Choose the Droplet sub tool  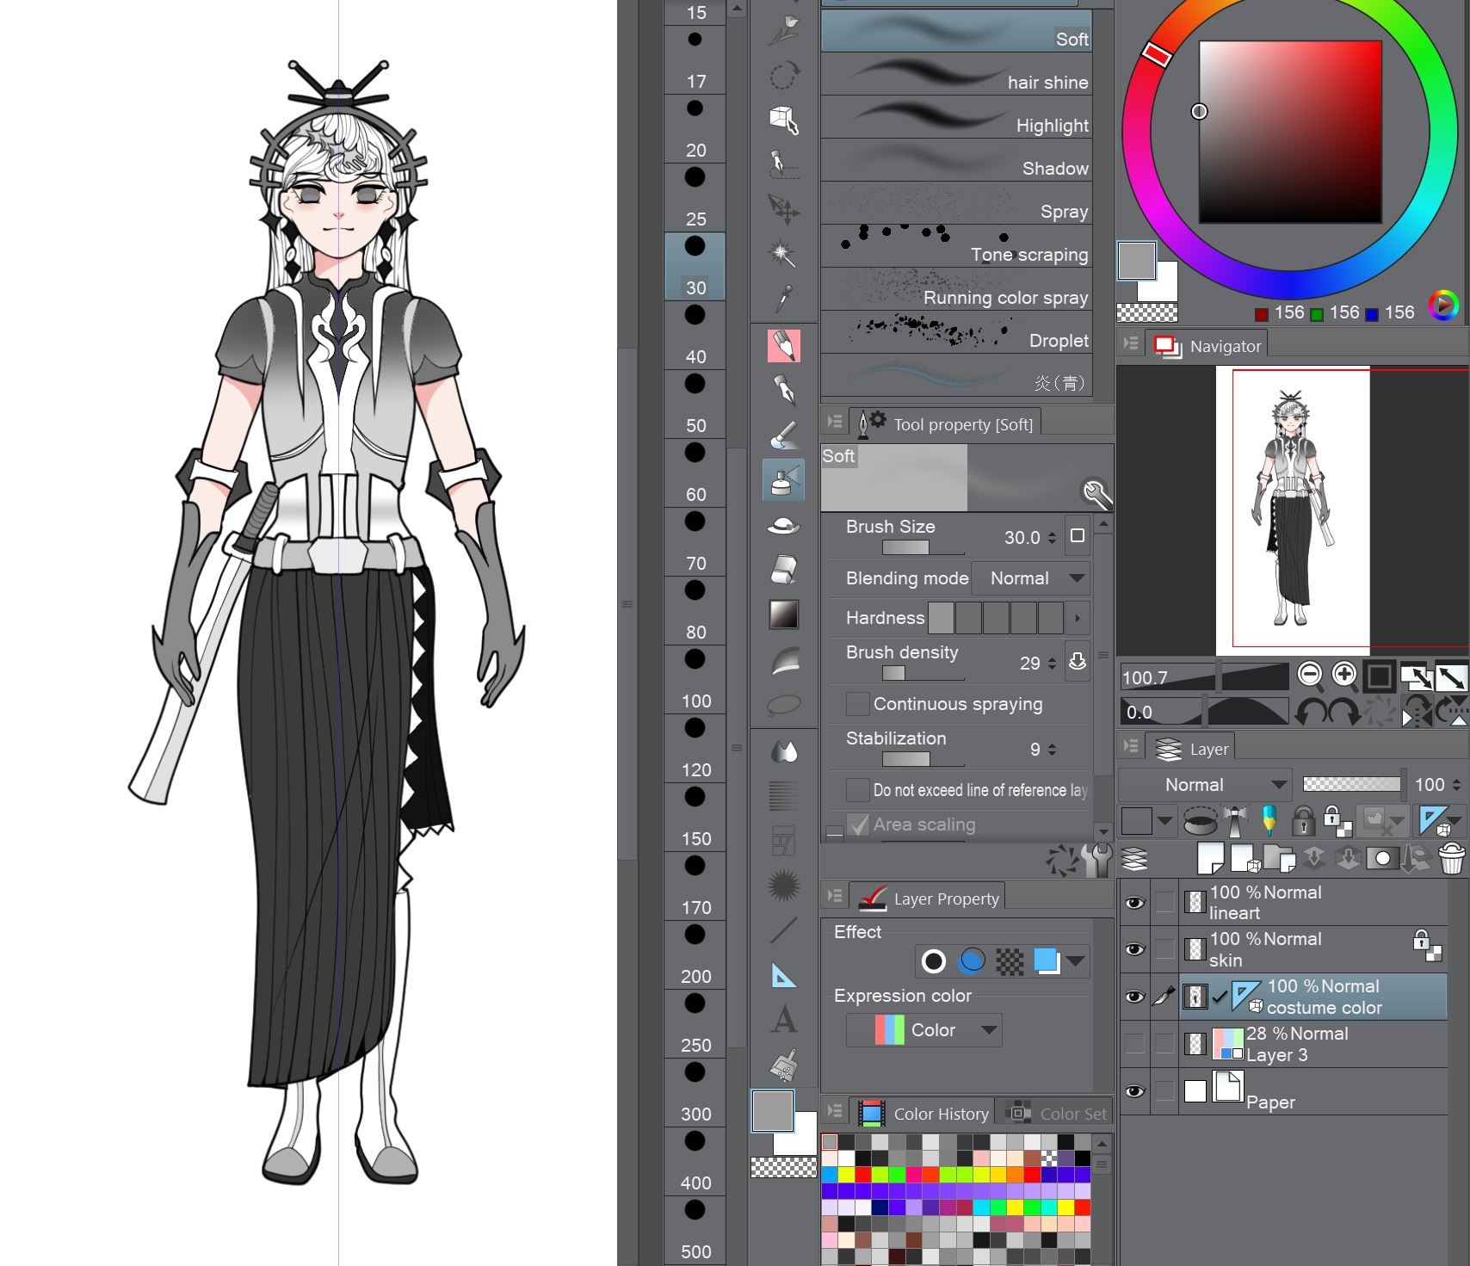[x=956, y=332]
